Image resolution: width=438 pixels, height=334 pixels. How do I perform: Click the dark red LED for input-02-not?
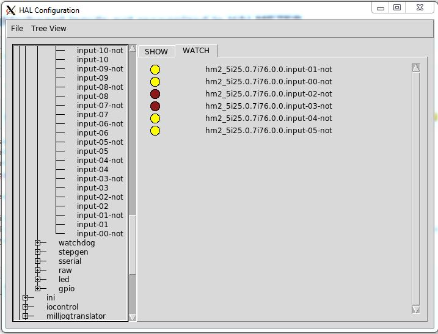pyautogui.click(x=155, y=94)
